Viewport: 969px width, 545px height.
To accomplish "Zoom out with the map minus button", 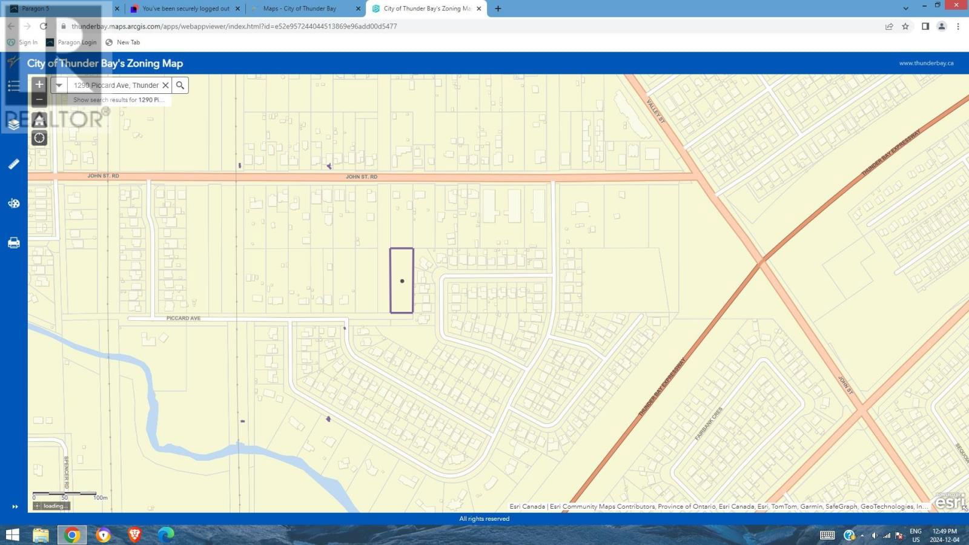I will coord(39,99).
